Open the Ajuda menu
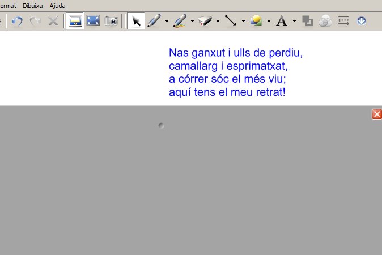The height and width of the screenshot is (255, 382). tap(57, 6)
